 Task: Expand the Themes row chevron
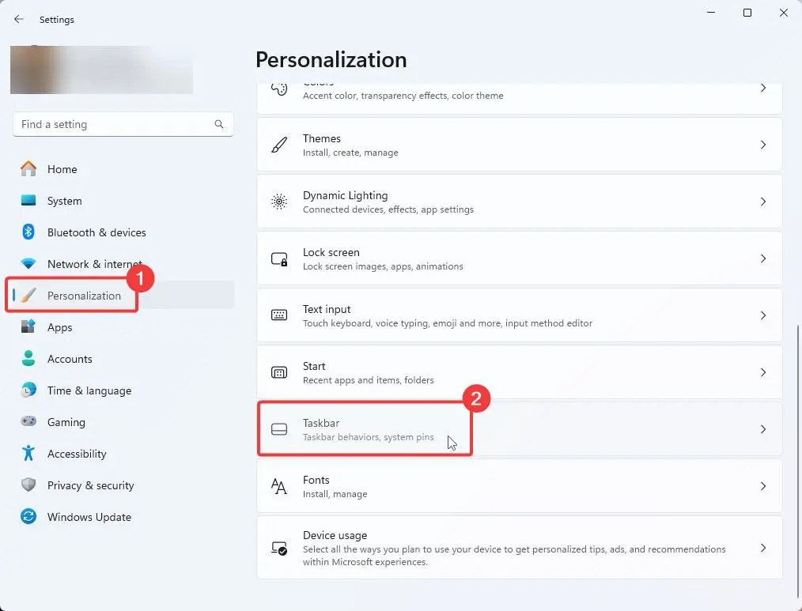click(x=762, y=145)
